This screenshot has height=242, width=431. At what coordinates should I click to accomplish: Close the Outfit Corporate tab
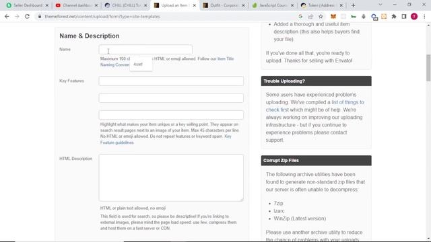(243, 5)
